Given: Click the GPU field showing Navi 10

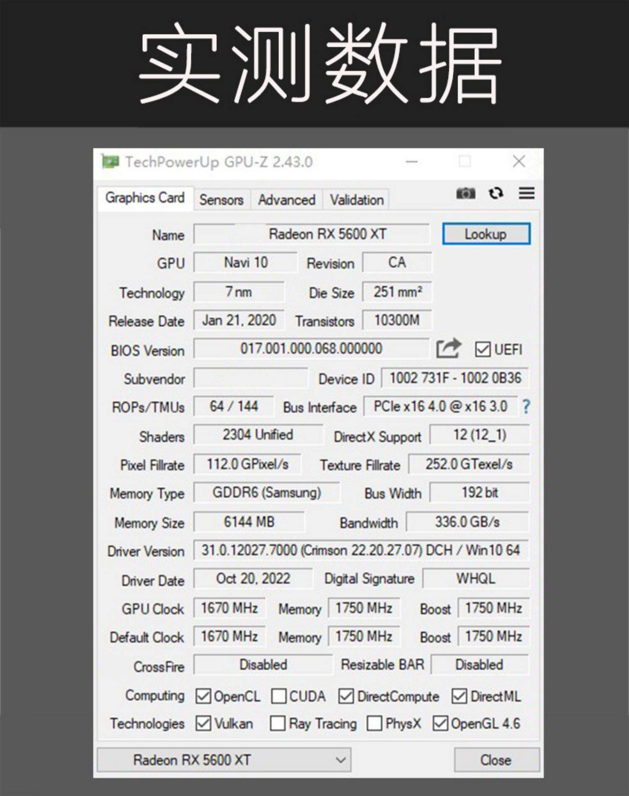Looking at the screenshot, I should coord(246,263).
